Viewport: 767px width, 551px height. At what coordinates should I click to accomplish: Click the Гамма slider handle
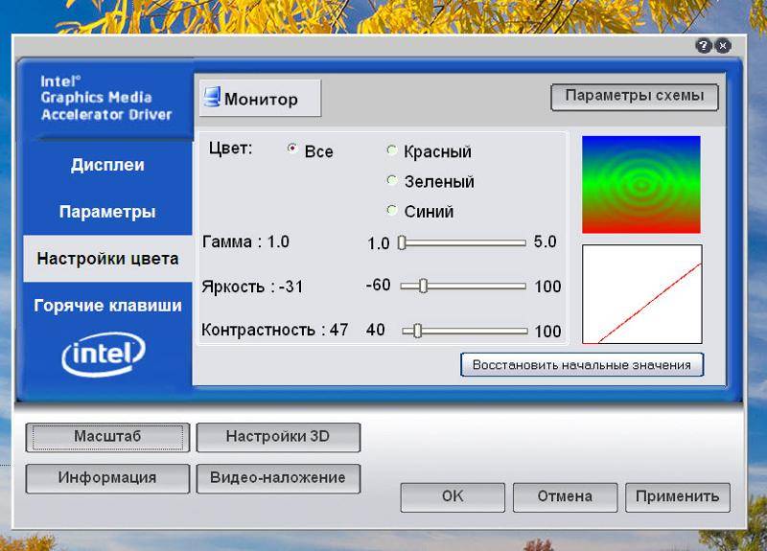(x=402, y=242)
